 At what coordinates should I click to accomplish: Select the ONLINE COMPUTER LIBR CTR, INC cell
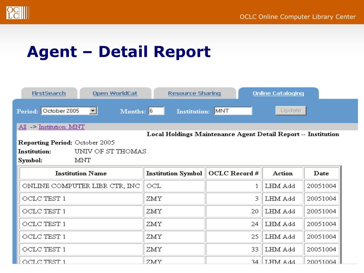[81, 186]
